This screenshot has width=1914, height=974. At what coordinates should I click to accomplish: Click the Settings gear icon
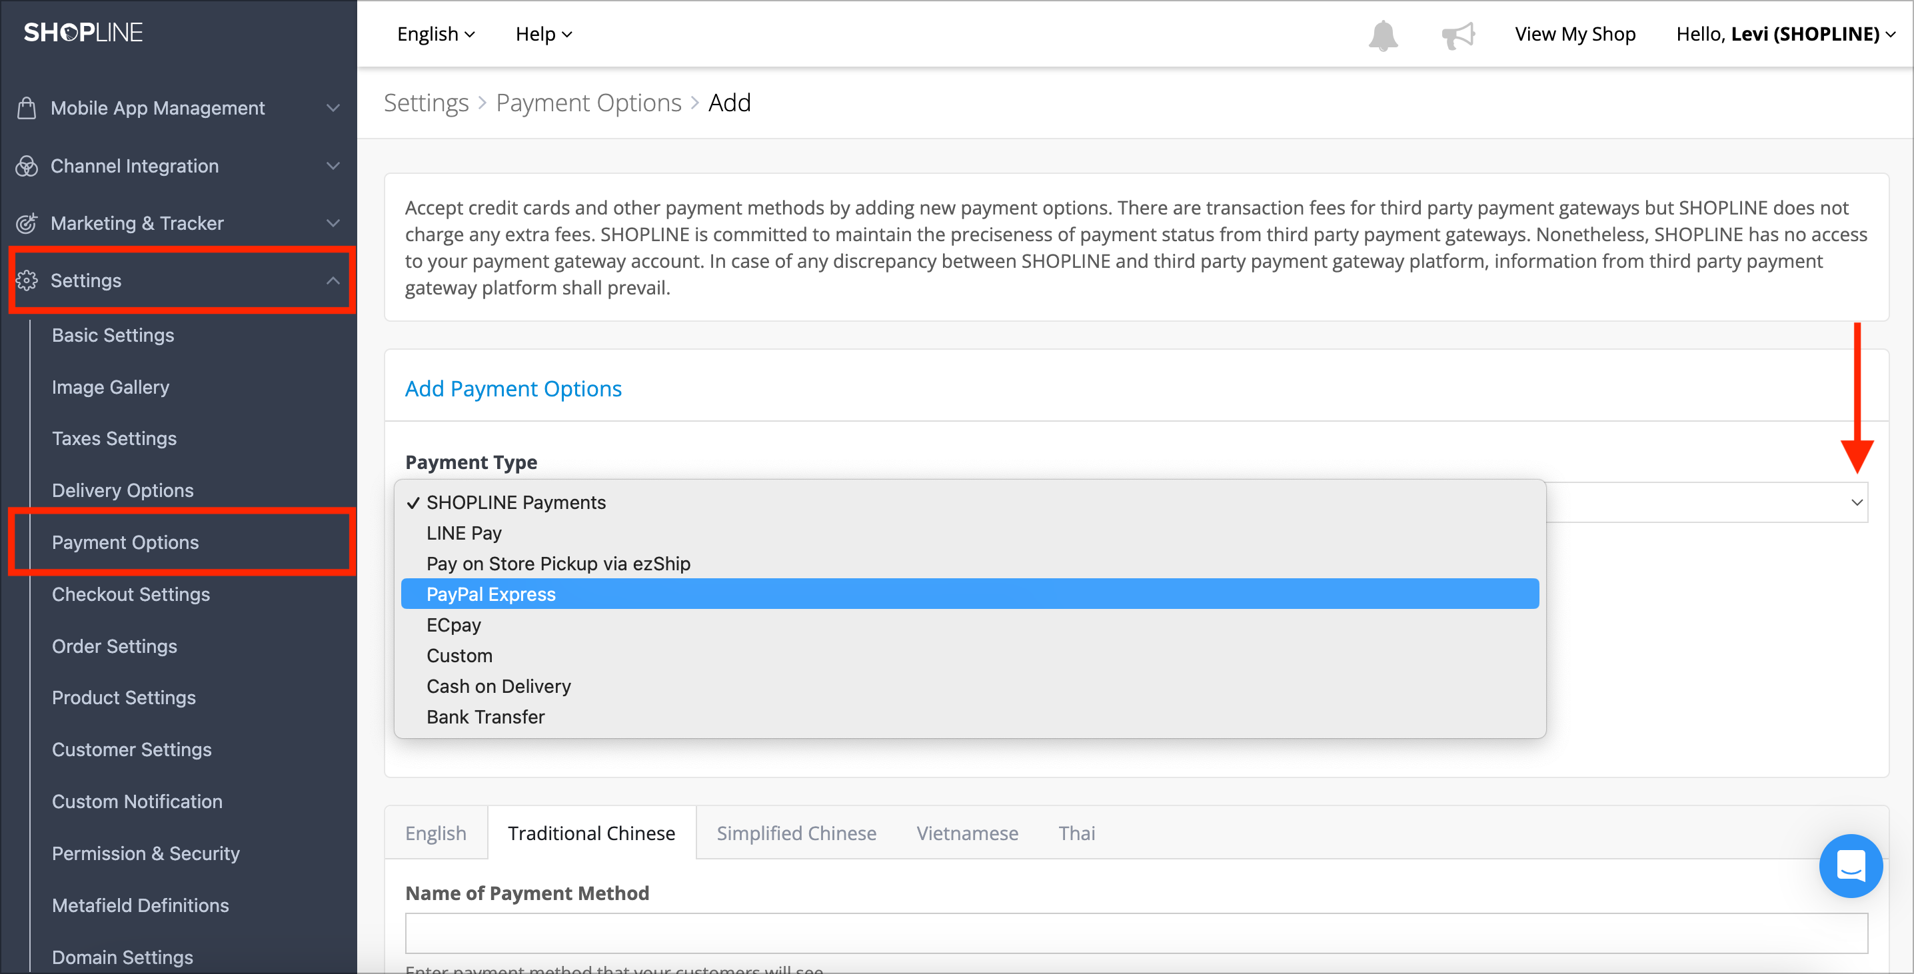click(x=27, y=280)
